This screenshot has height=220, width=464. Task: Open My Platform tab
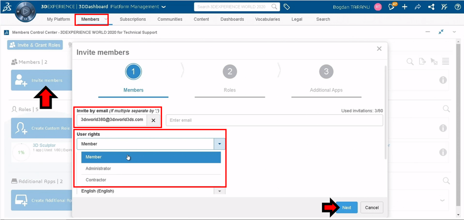click(x=58, y=19)
